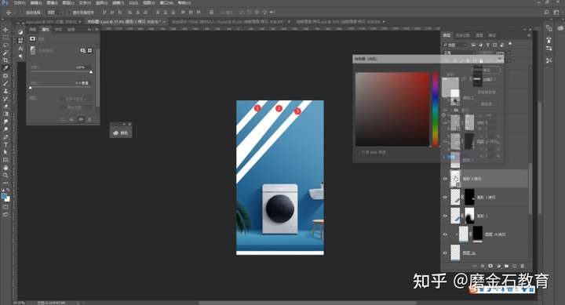Select the Crop tool
565x305 pixels.
5,60
